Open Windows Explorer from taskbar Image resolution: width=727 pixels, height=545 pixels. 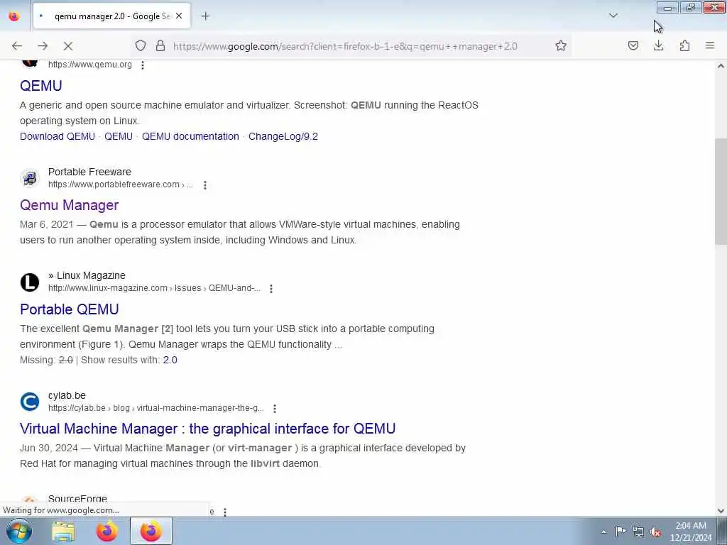click(x=63, y=531)
